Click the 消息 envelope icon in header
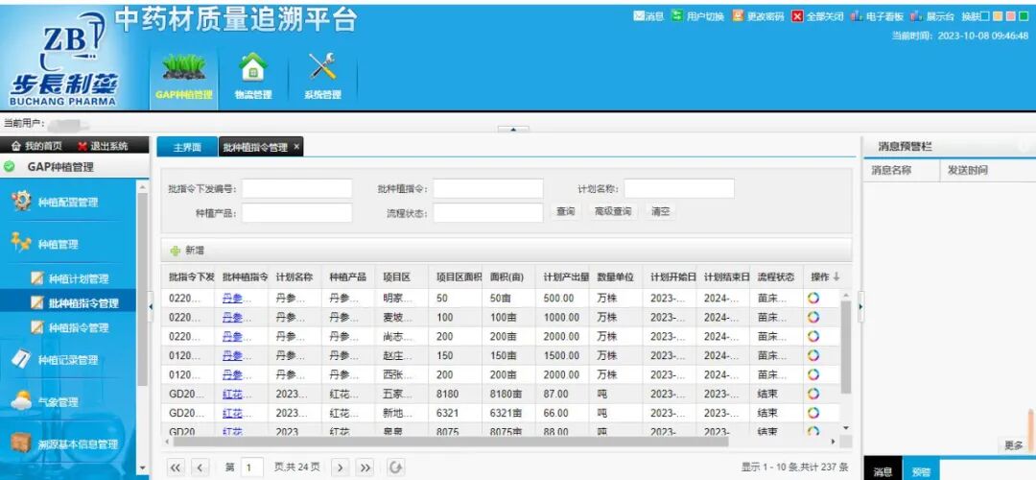The height and width of the screenshot is (480, 1036). pyautogui.click(x=639, y=16)
